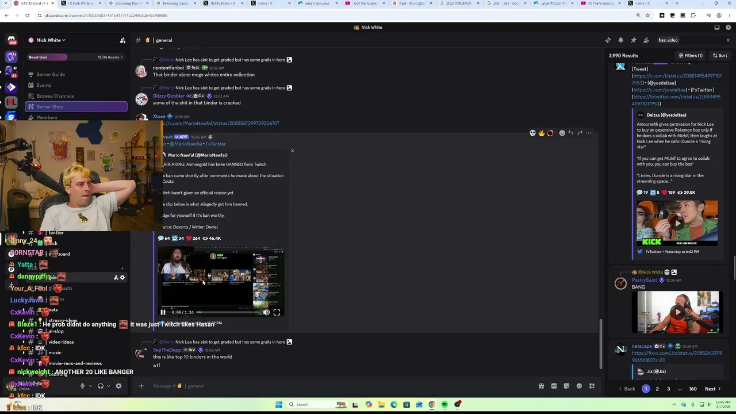Image resolution: width=736 pixels, height=414 pixels.
Task: Open the Threads icon in channel header
Action: click(x=608, y=40)
